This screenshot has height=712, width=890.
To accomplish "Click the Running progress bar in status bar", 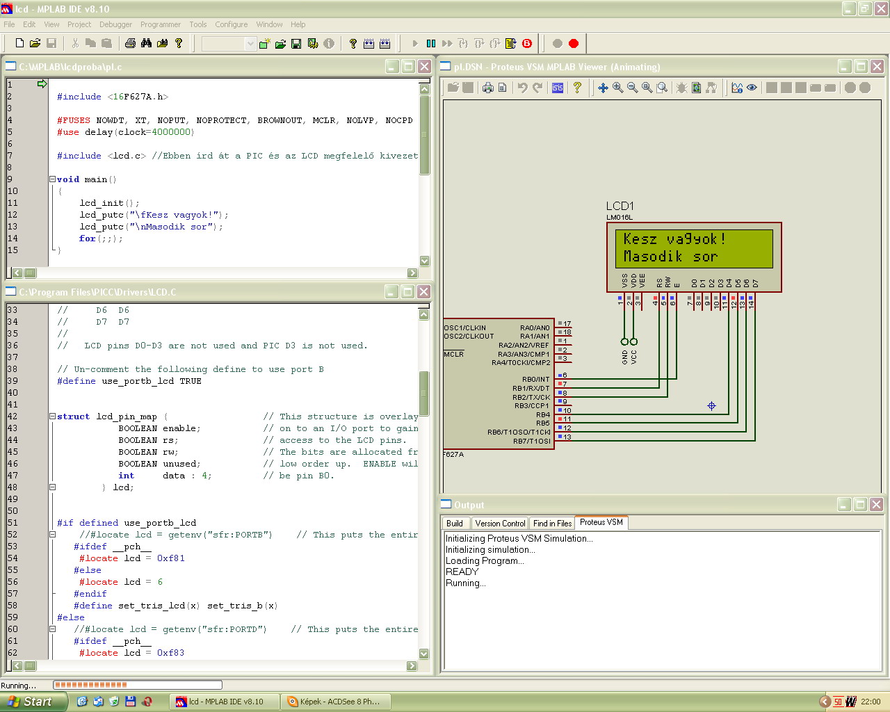I will tap(137, 685).
